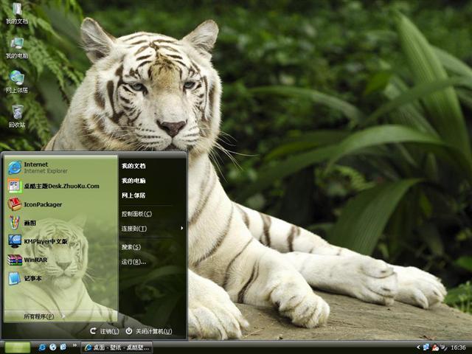Select the 网上邻居 desktop icon
The image size is (472, 354).
pos(16,81)
